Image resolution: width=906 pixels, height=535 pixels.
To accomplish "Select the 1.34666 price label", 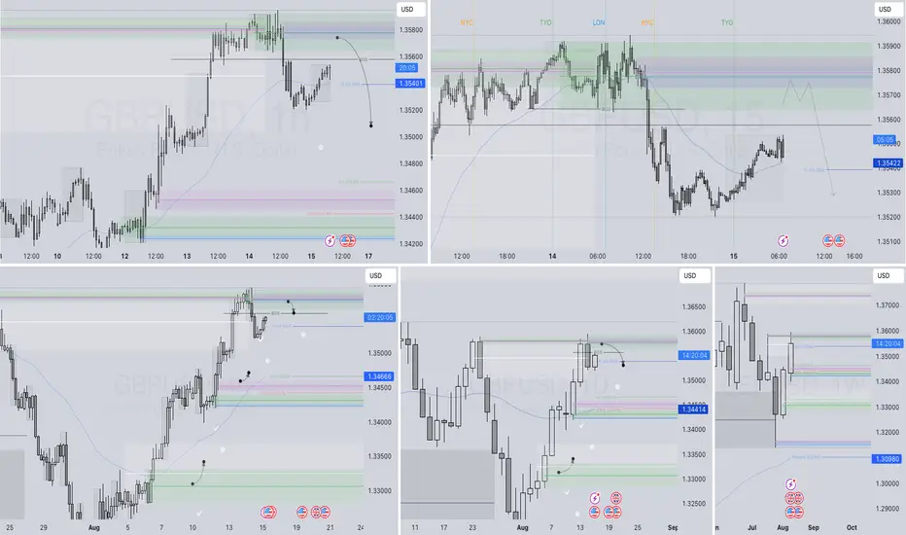I will pos(379,376).
